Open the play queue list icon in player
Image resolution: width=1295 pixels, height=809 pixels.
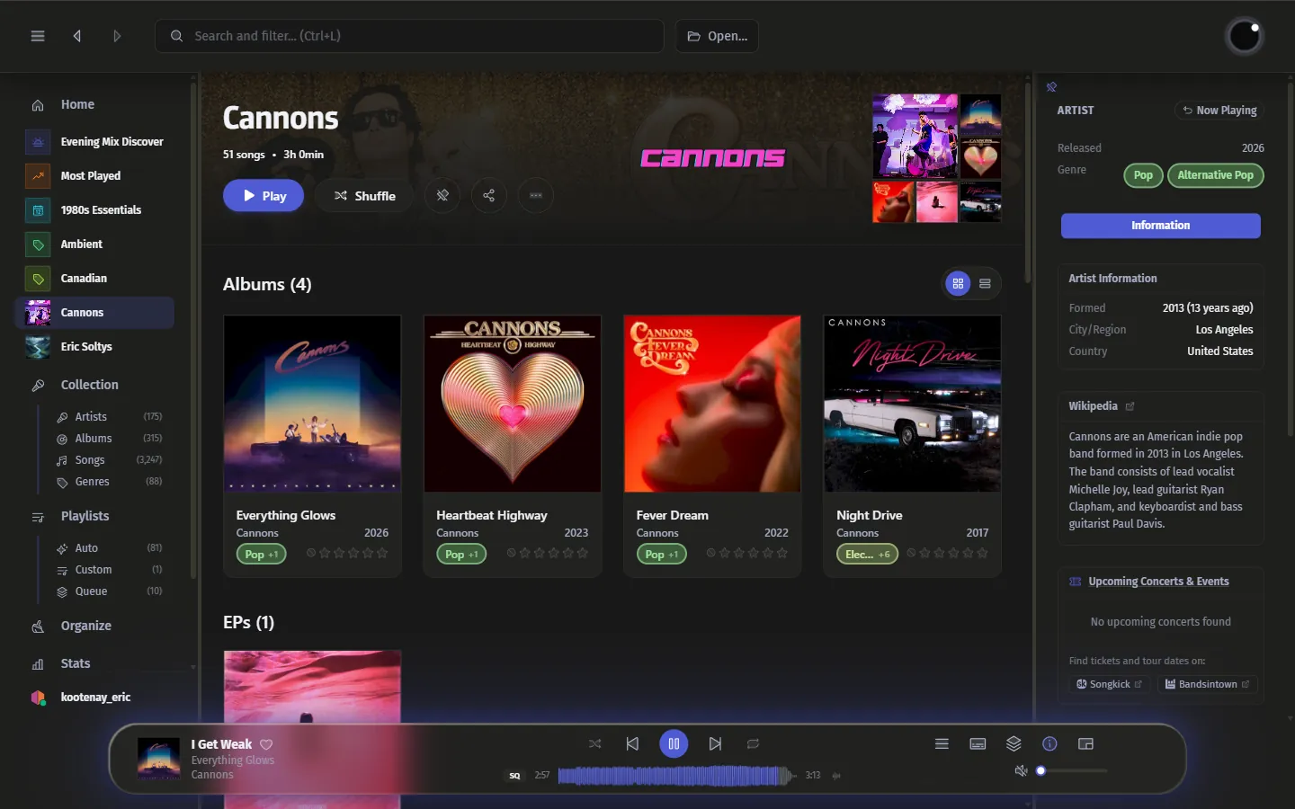click(x=942, y=743)
